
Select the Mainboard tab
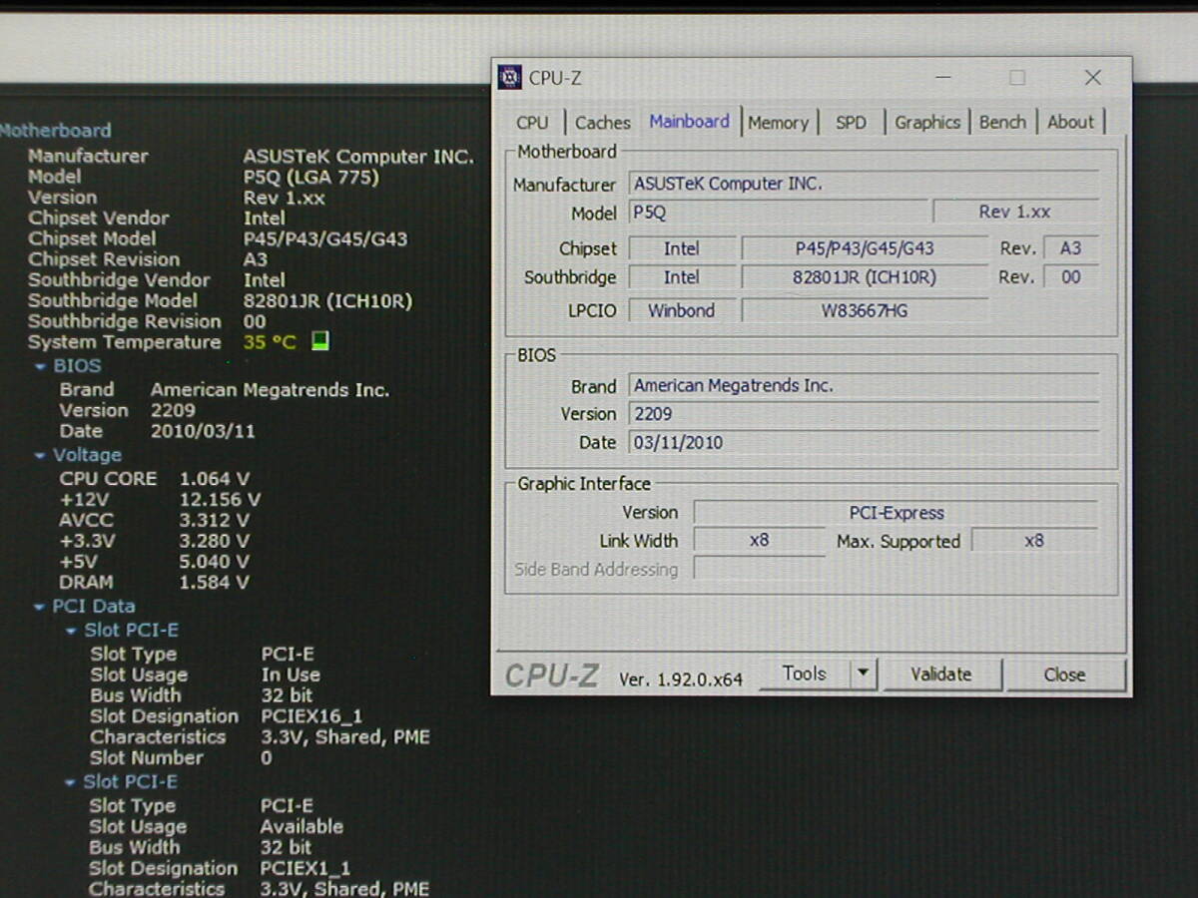[x=690, y=121]
